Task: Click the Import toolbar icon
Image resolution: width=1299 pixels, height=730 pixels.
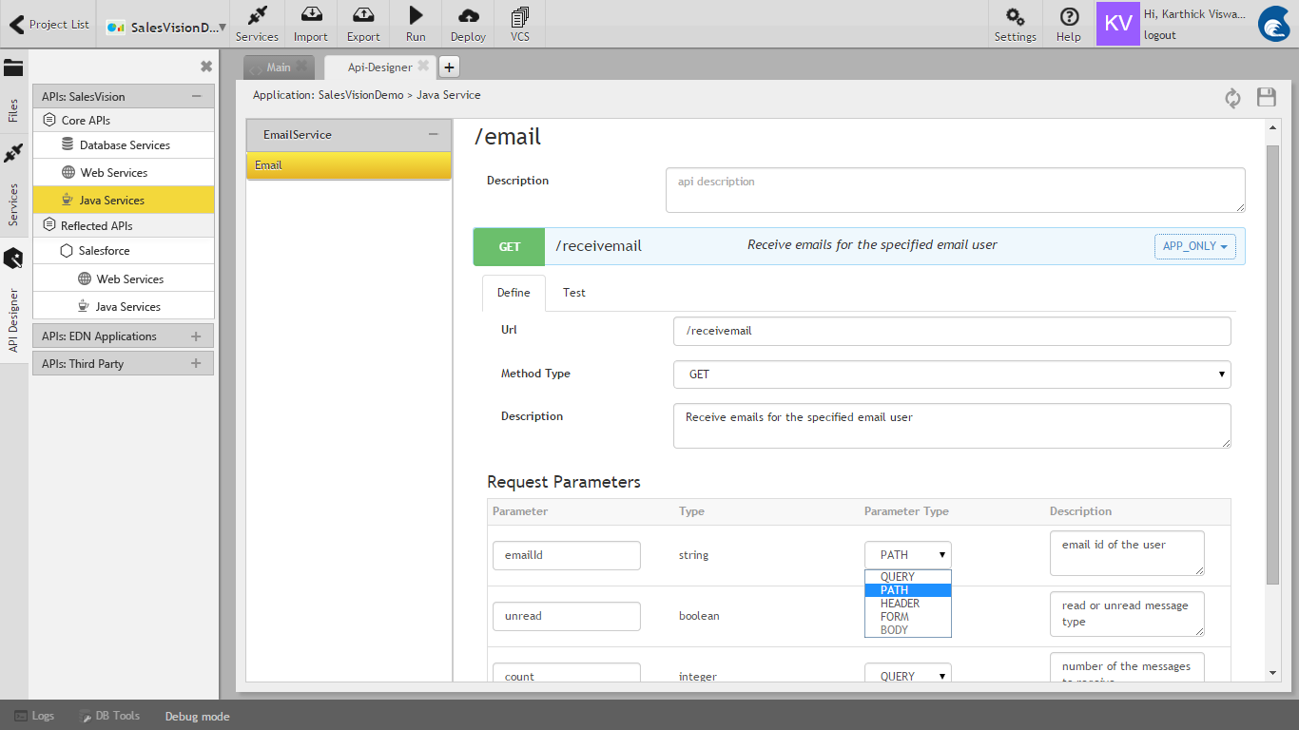Action: [311, 25]
